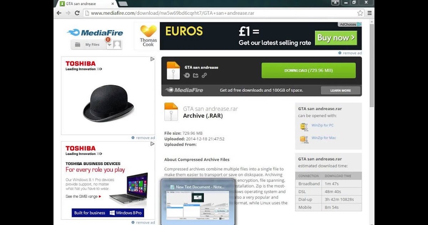Click the green DOWNLOAD (729.96 MB) button

(x=309, y=70)
